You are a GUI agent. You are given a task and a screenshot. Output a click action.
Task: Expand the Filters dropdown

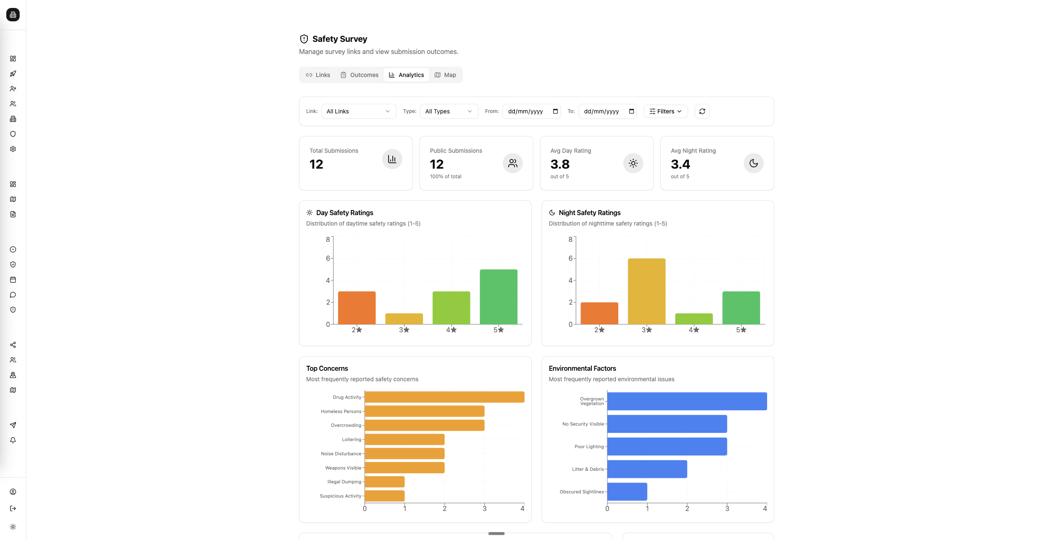665,111
